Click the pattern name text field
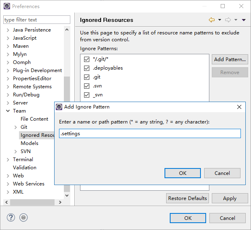Image resolution: width=251 pixels, height=230 pixels. point(150,134)
